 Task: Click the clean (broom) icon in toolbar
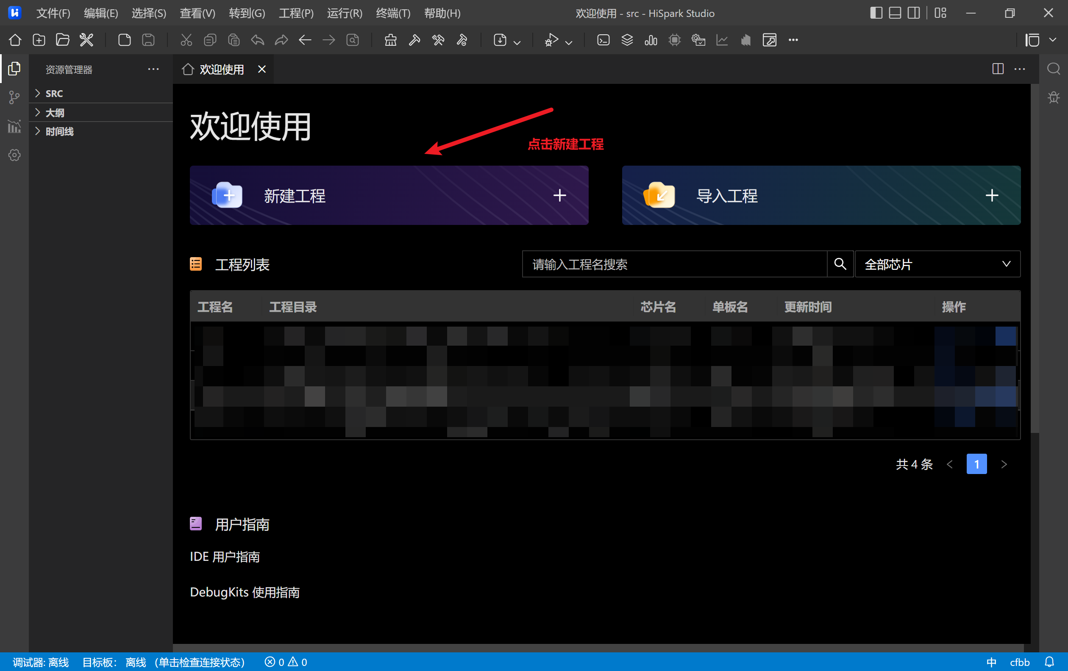(390, 40)
